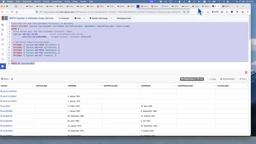Open the browser home page icon
Image resolution: width=256 pixels, height=144 pixels.
(x=17, y=12)
